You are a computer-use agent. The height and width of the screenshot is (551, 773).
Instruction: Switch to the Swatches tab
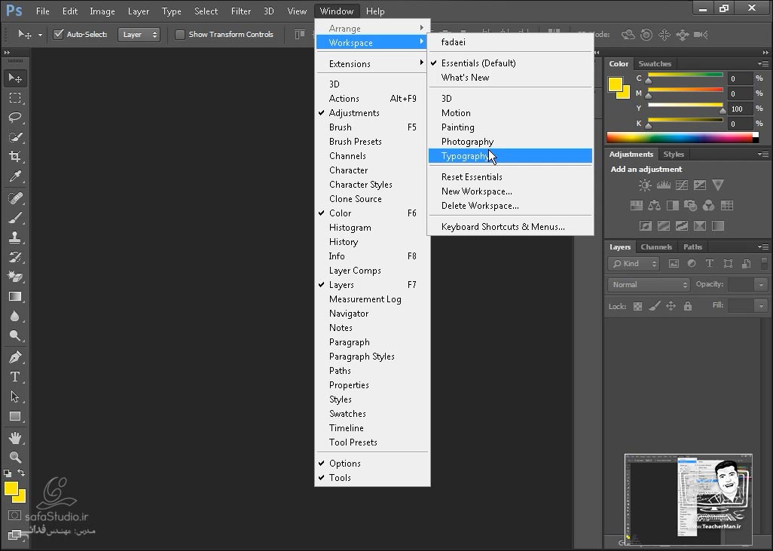point(655,63)
